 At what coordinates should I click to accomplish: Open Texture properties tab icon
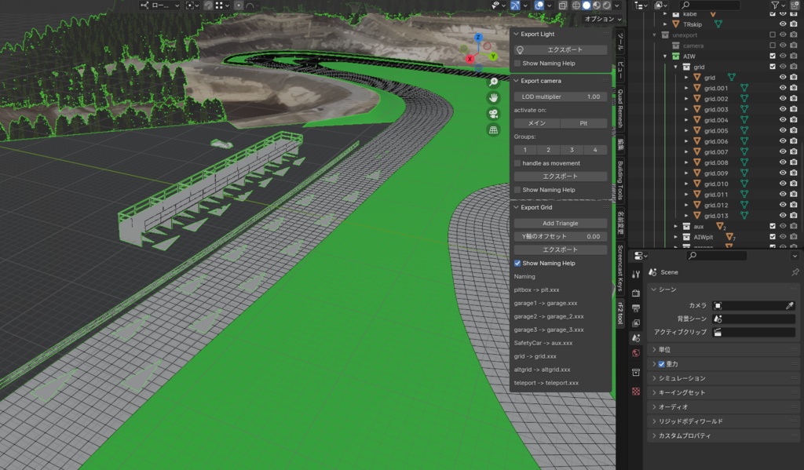636,391
